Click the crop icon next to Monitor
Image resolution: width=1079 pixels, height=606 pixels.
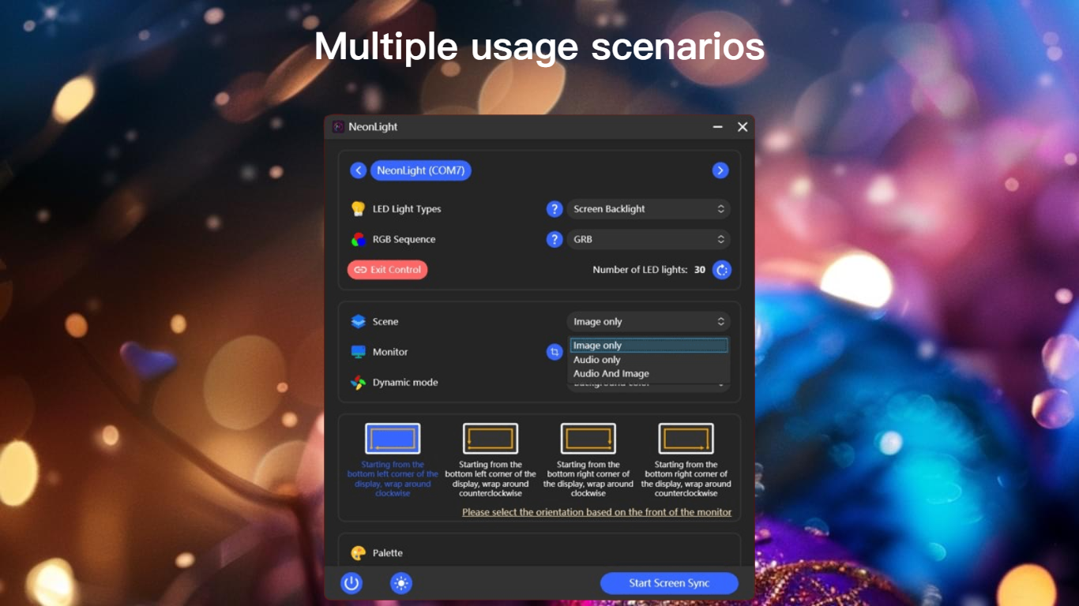554,351
